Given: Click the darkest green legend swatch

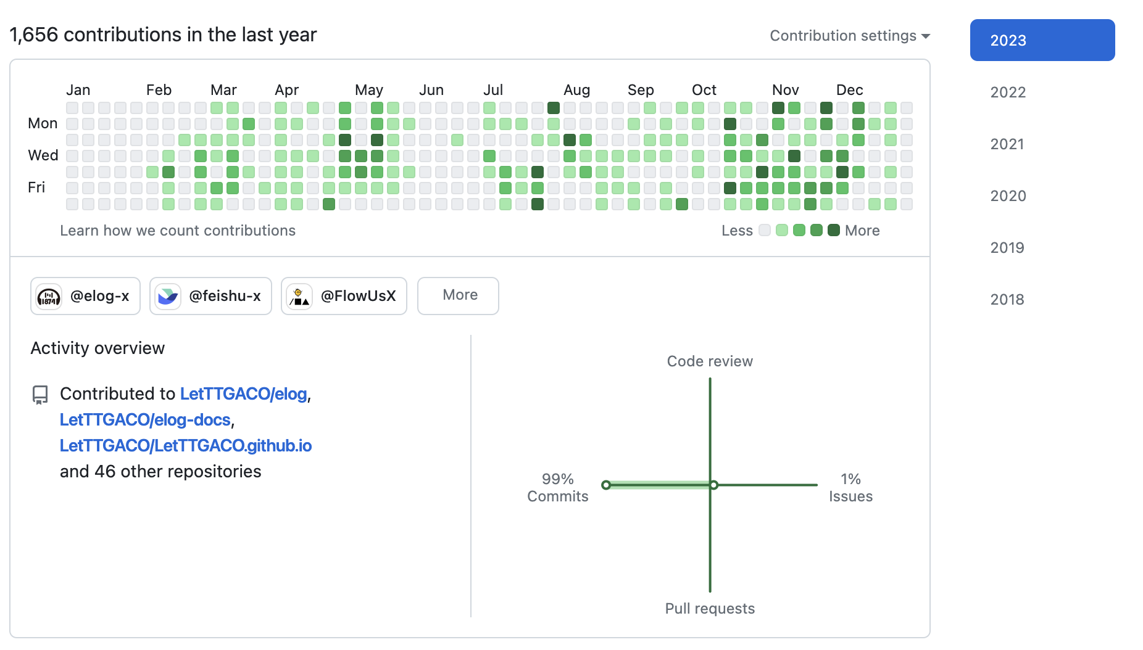Looking at the screenshot, I should click(834, 230).
